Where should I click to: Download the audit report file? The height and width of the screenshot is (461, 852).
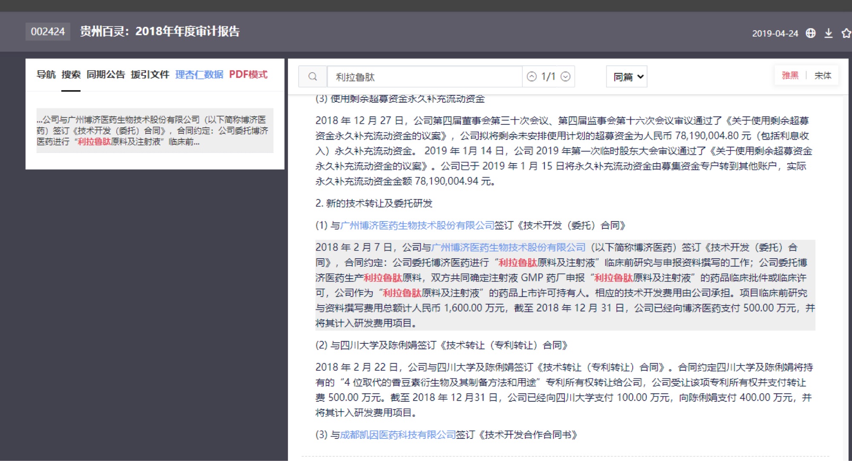pos(829,33)
